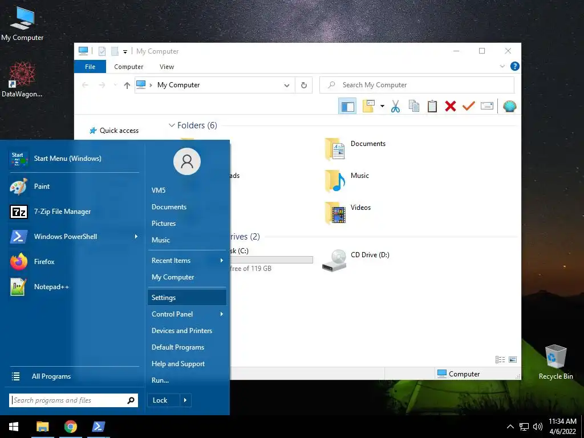Click the Cut scissors toolbar icon
This screenshot has height=438, width=584.
coord(395,106)
